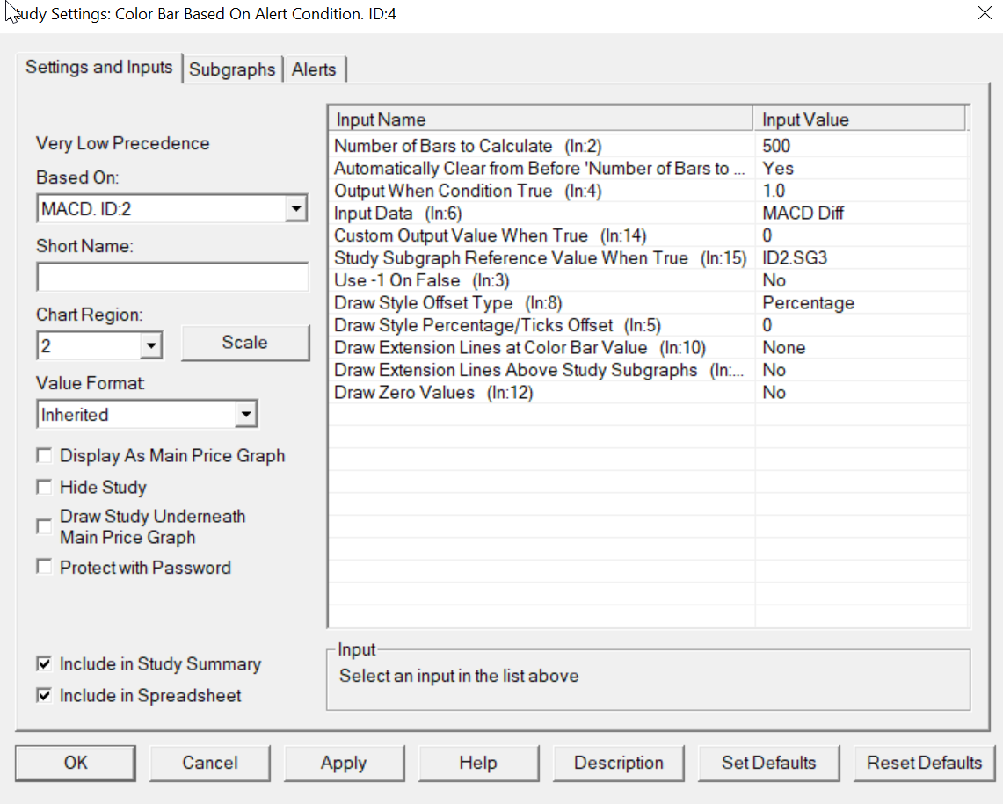Image resolution: width=1003 pixels, height=804 pixels.
Task: Click the OK button
Action: [76, 763]
